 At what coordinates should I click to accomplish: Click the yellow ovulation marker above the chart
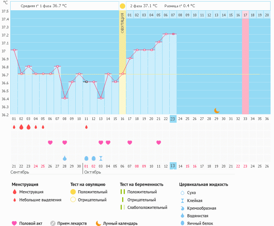(122, 6)
